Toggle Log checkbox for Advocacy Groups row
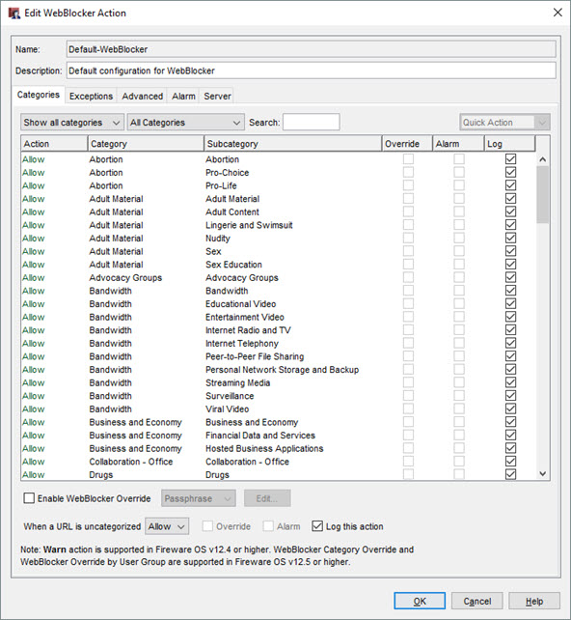The image size is (571, 620). [x=510, y=277]
